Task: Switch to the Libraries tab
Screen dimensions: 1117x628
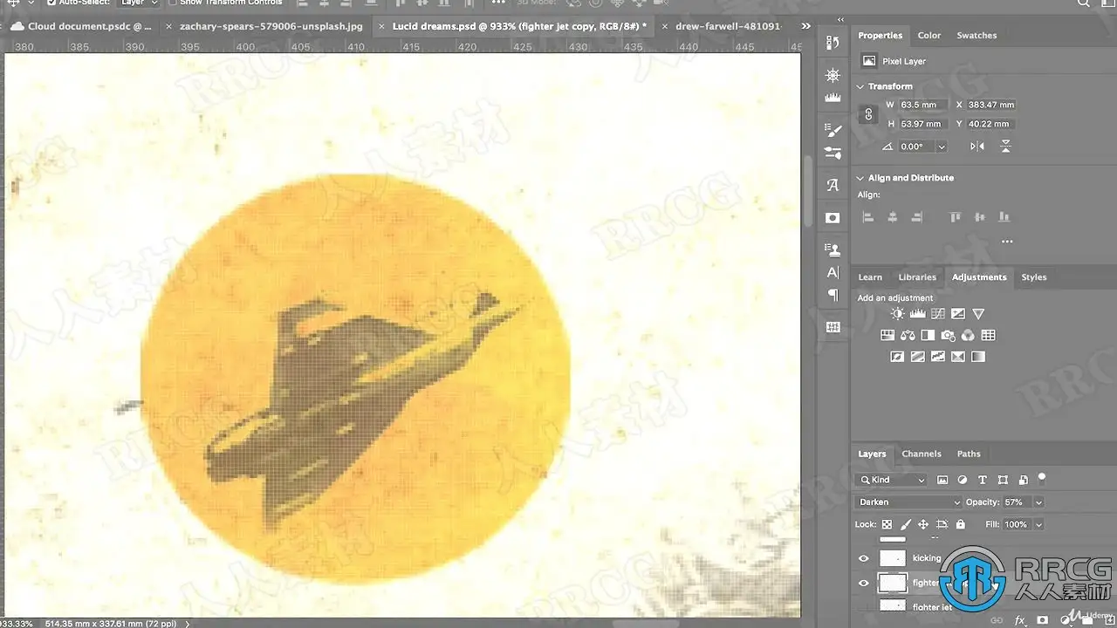Action: pos(917,277)
